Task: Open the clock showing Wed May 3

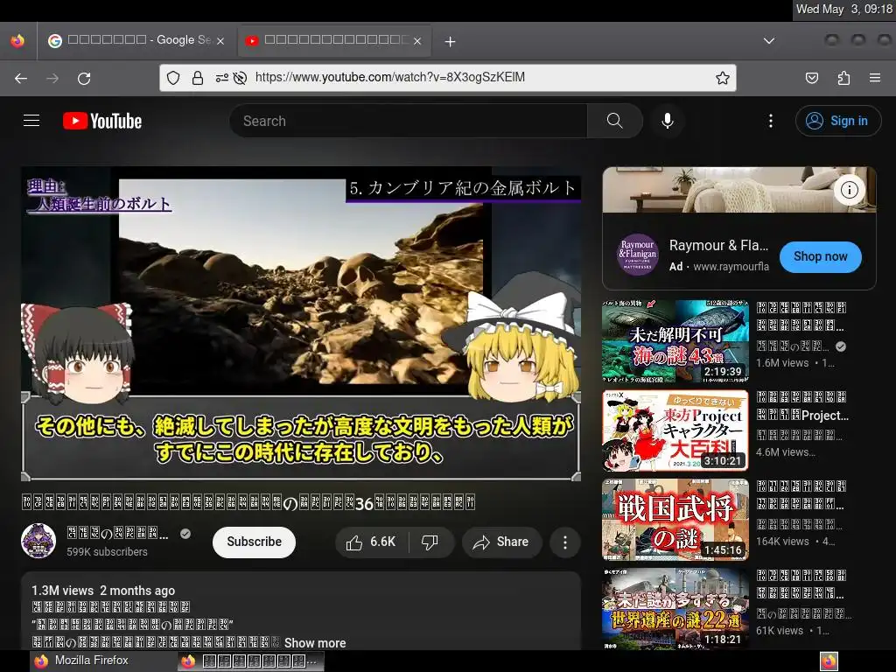Action: click(x=844, y=9)
